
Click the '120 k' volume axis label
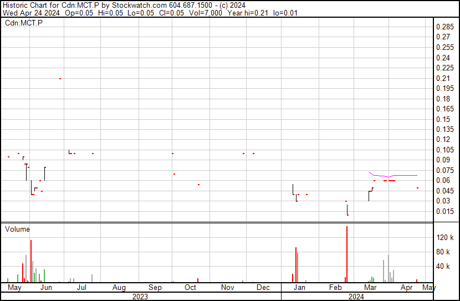pos(444,237)
